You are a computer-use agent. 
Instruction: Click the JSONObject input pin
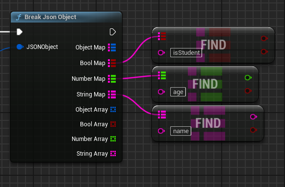(20, 47)
